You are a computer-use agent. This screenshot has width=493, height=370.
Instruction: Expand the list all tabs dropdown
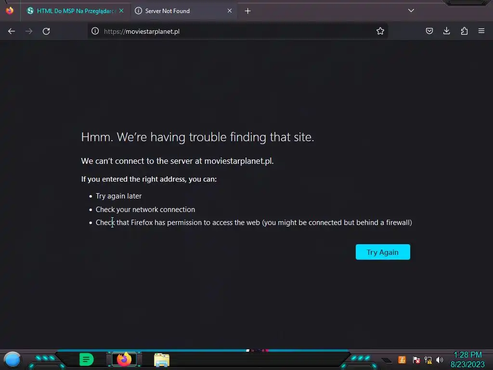coord(411,11)
